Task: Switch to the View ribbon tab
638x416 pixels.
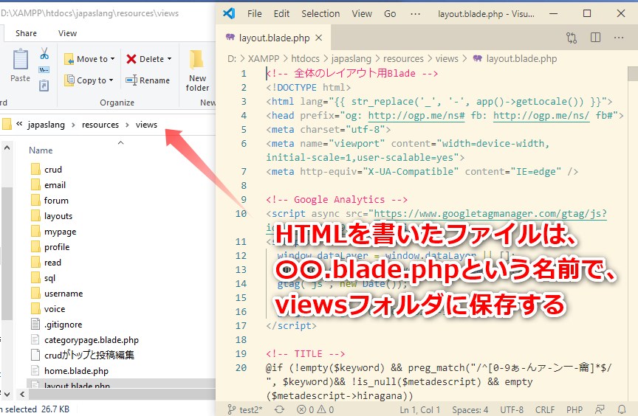Action: (x=67, y=33)
